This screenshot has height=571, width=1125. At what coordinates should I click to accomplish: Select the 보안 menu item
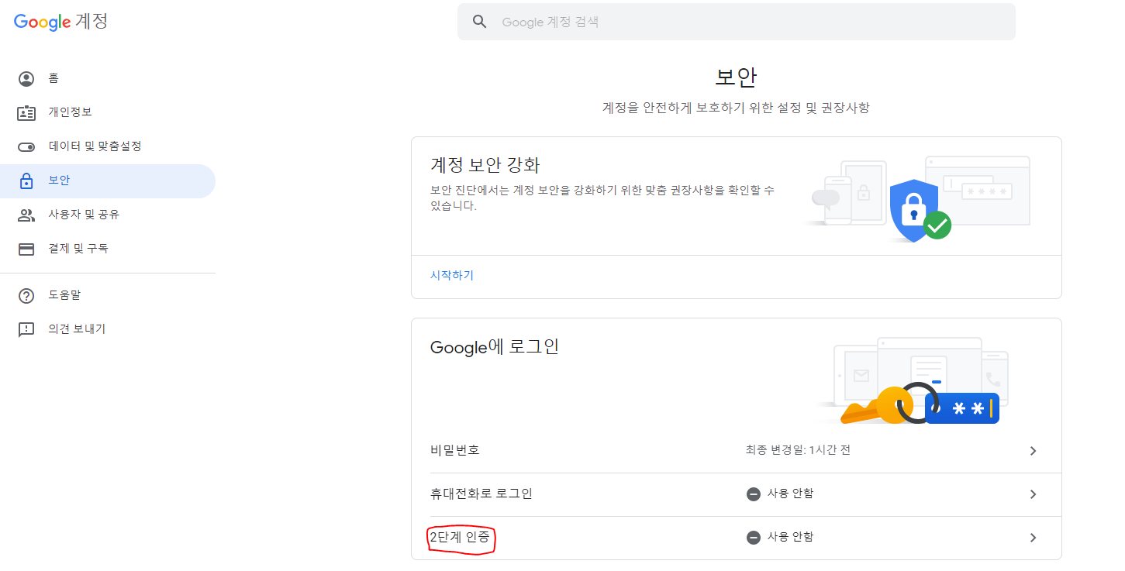pos(108,181)
